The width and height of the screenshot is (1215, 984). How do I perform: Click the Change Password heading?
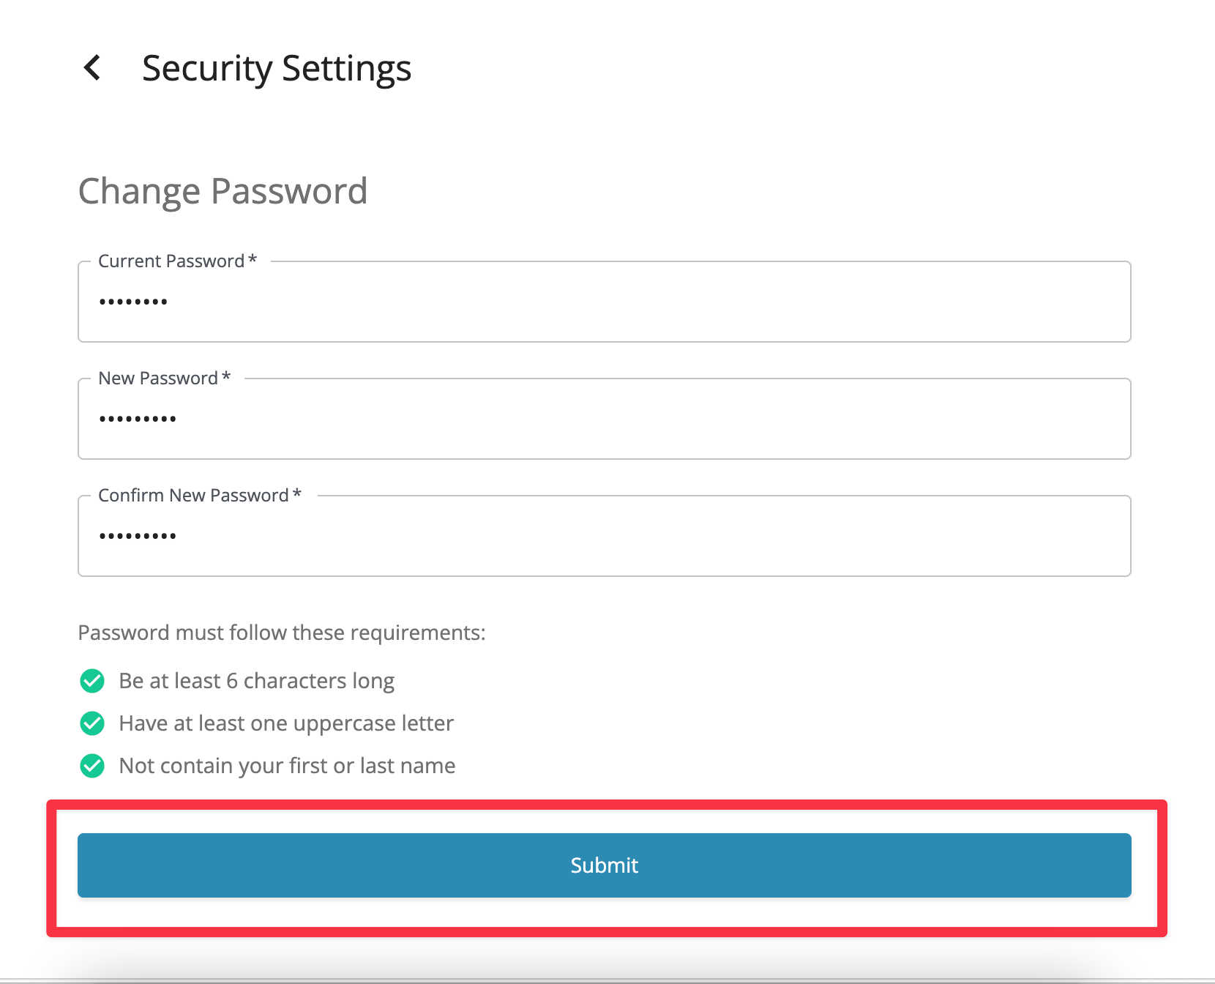(223, 191)
